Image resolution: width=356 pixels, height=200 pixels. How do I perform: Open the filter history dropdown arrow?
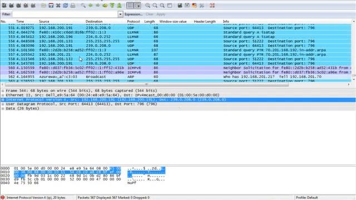pyautogui.click(x=120, y=14)
